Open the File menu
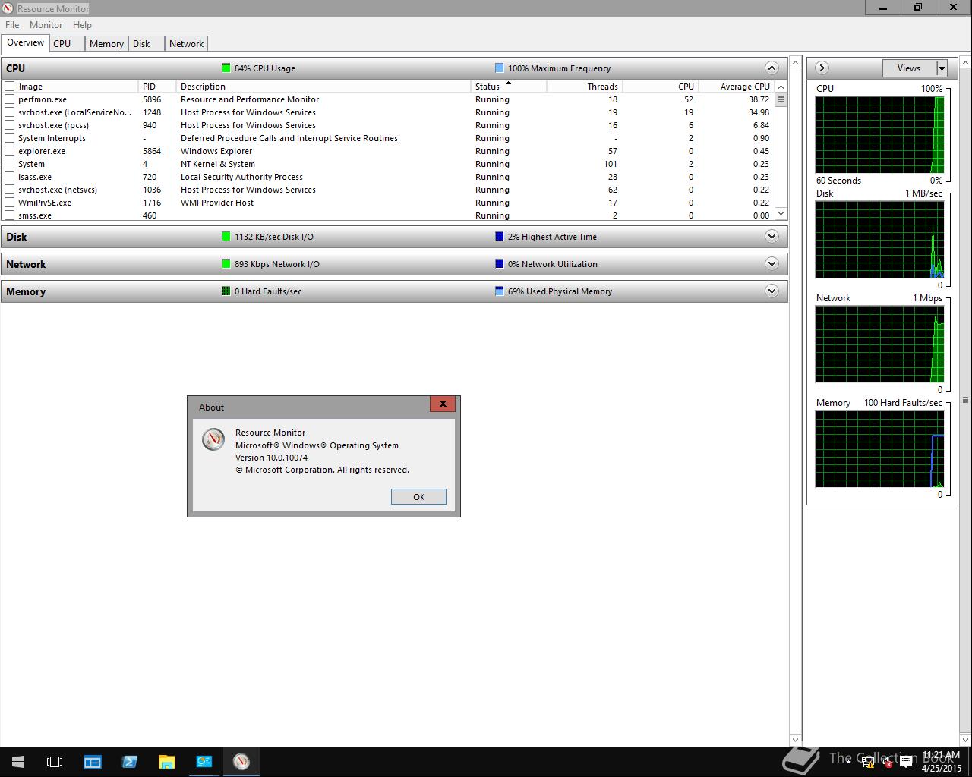The height and width of the screenshot is (777, 972). tap(12, 25)
